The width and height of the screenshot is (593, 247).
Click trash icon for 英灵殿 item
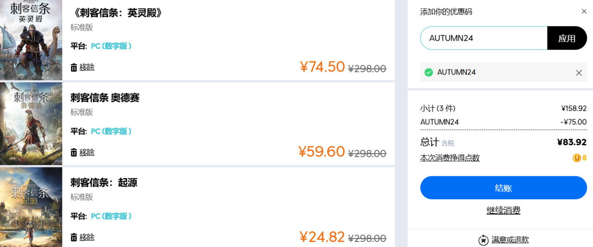(x=74, y=68)
